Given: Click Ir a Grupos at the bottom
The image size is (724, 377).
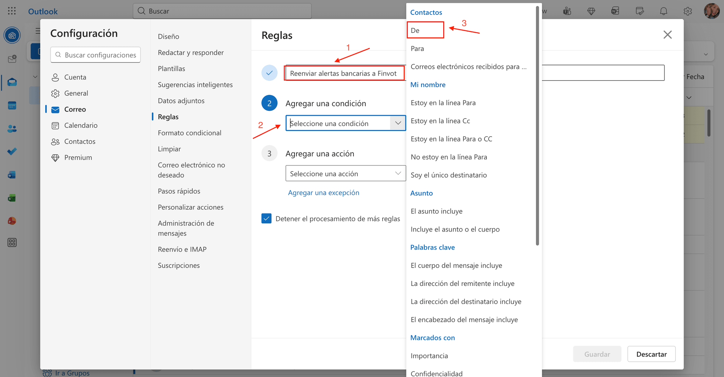Looking at the screenshot, I should pos(66,373).
